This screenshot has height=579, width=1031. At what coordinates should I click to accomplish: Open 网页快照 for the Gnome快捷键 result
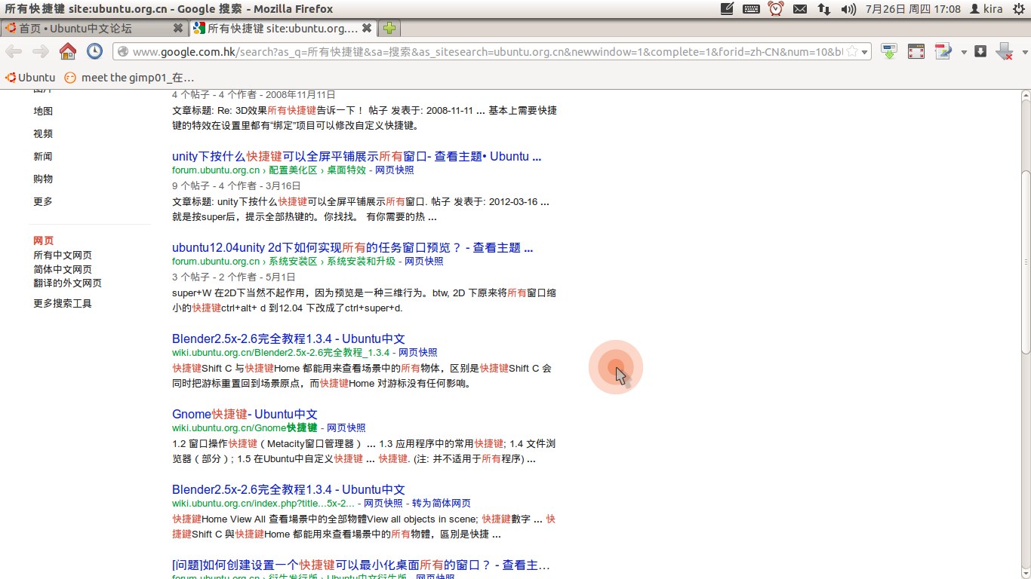click(x=346, y=428)
